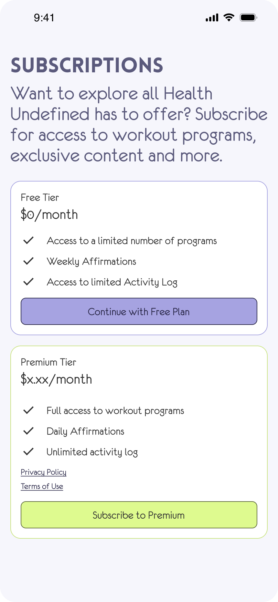Open the Terms of Use link
The width and height of the screenshot is (278, 602).
(42, 486)
